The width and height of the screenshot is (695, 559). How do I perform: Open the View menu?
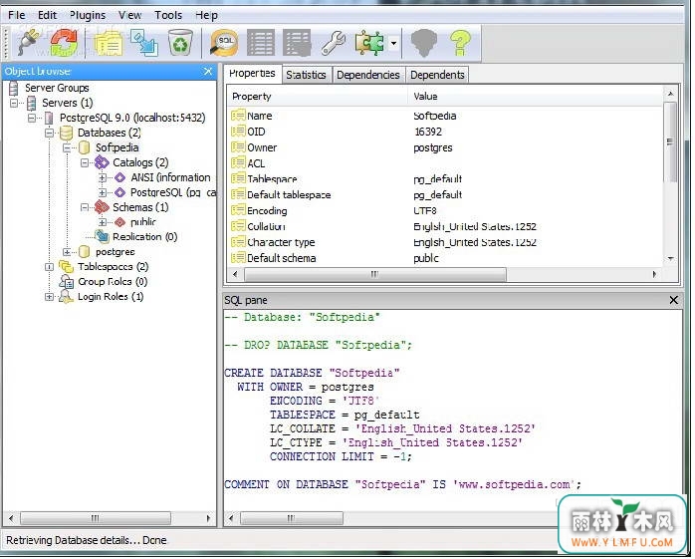(x=129, y=15)
